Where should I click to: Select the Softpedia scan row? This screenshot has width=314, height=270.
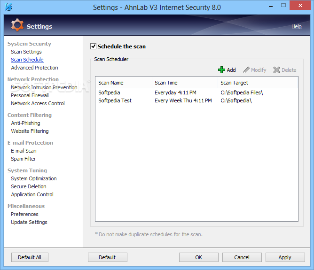coord(196,93)
